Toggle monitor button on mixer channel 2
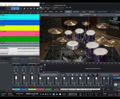The height and width of the screenshot is (99, 120). point(26,71)
